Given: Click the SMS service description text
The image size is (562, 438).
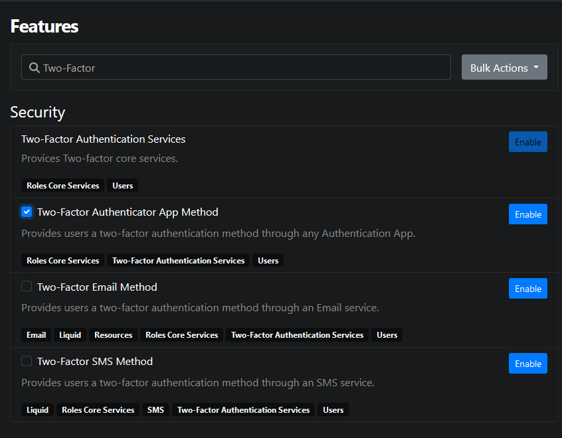Looking at the screenshot, I should point(198,382).
